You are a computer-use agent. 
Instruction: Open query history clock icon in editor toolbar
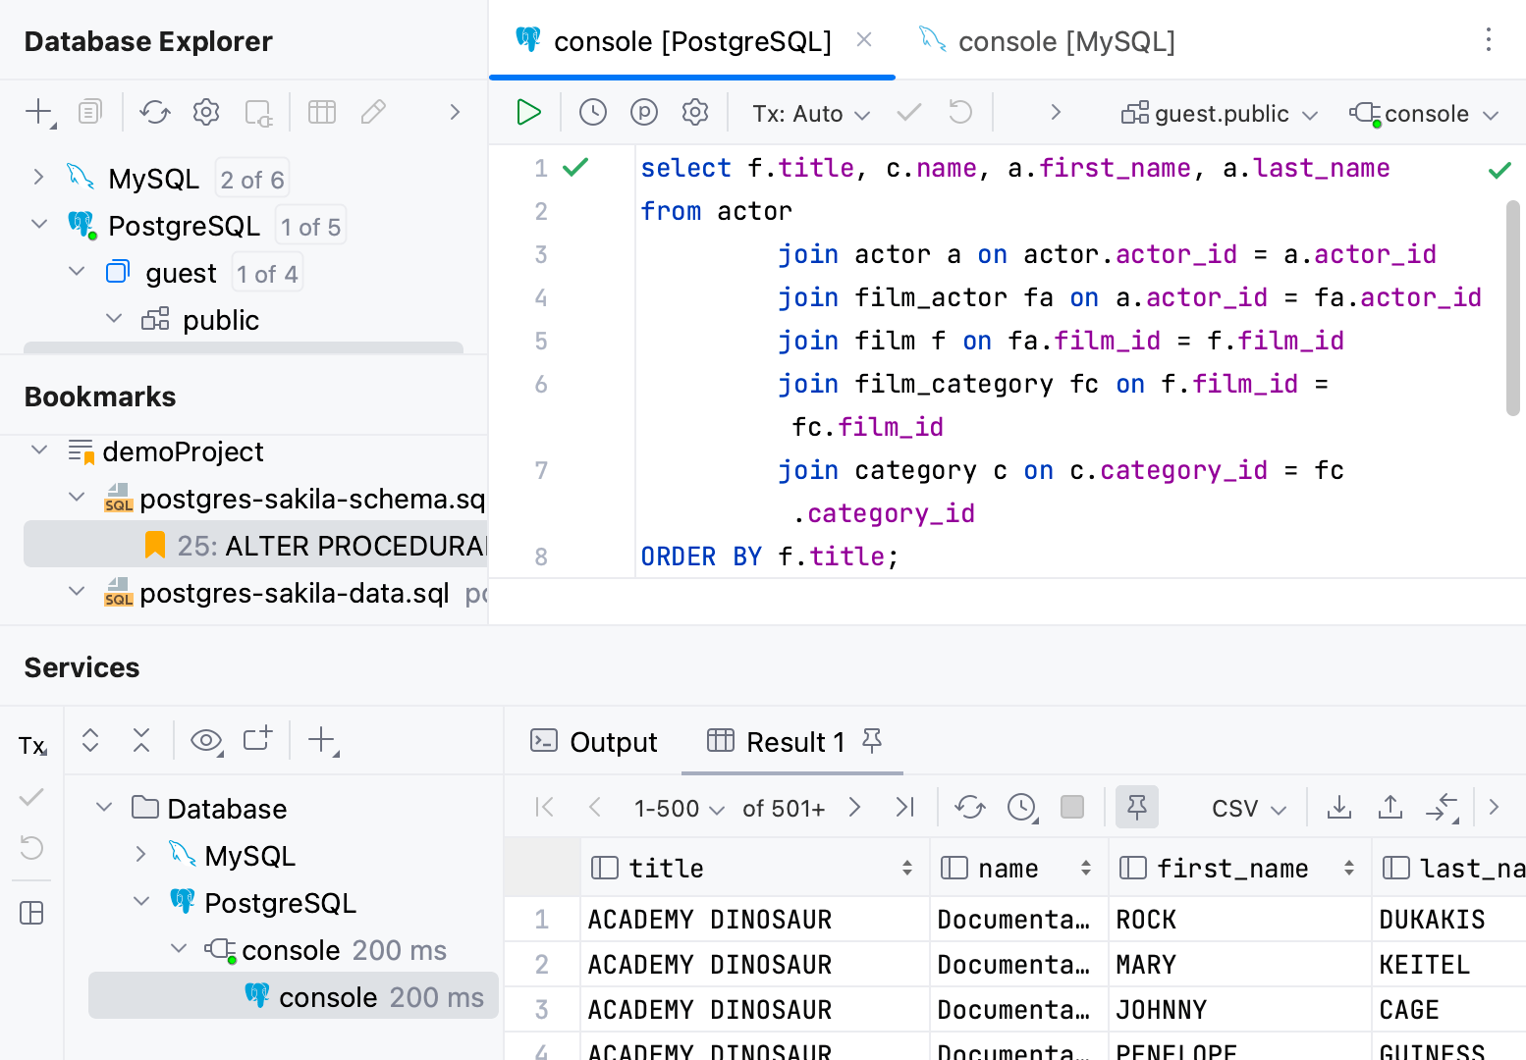(593, 113)
